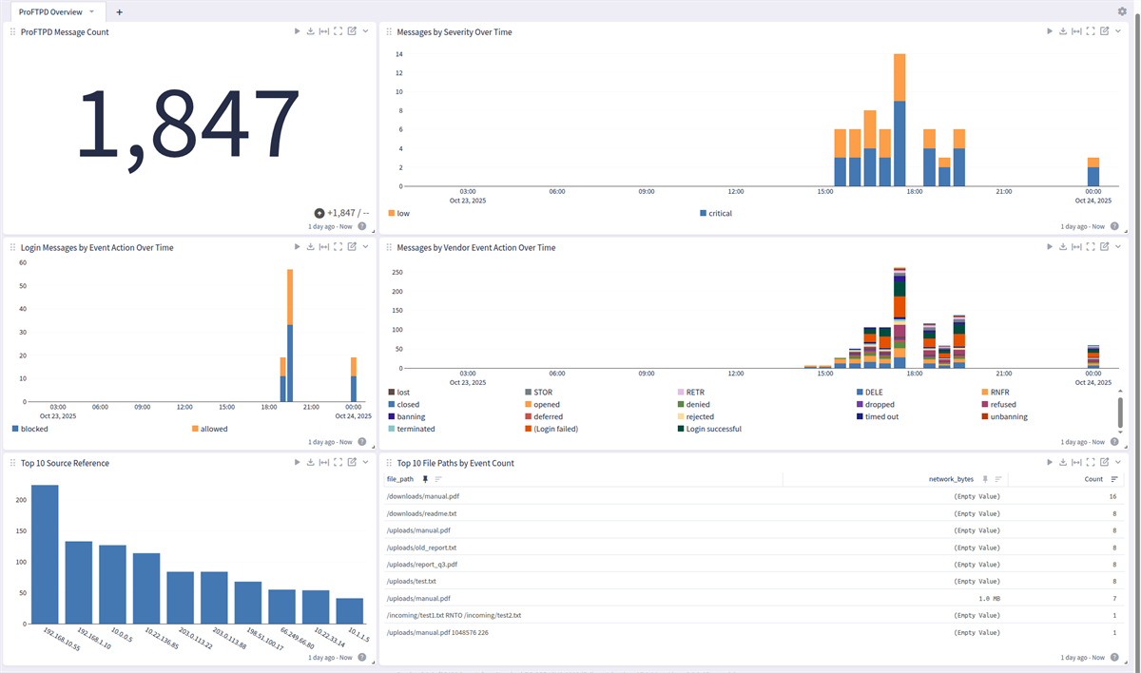Expand more options for Messages by Severity panel
Viewport: 1141px width, 673px height.
tap(1117, 31)
